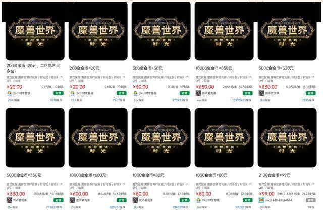Click green 在线 badge on 10000金金币=600元 listing
This screenshot has height=211, width=323.
tap(122, 200)
